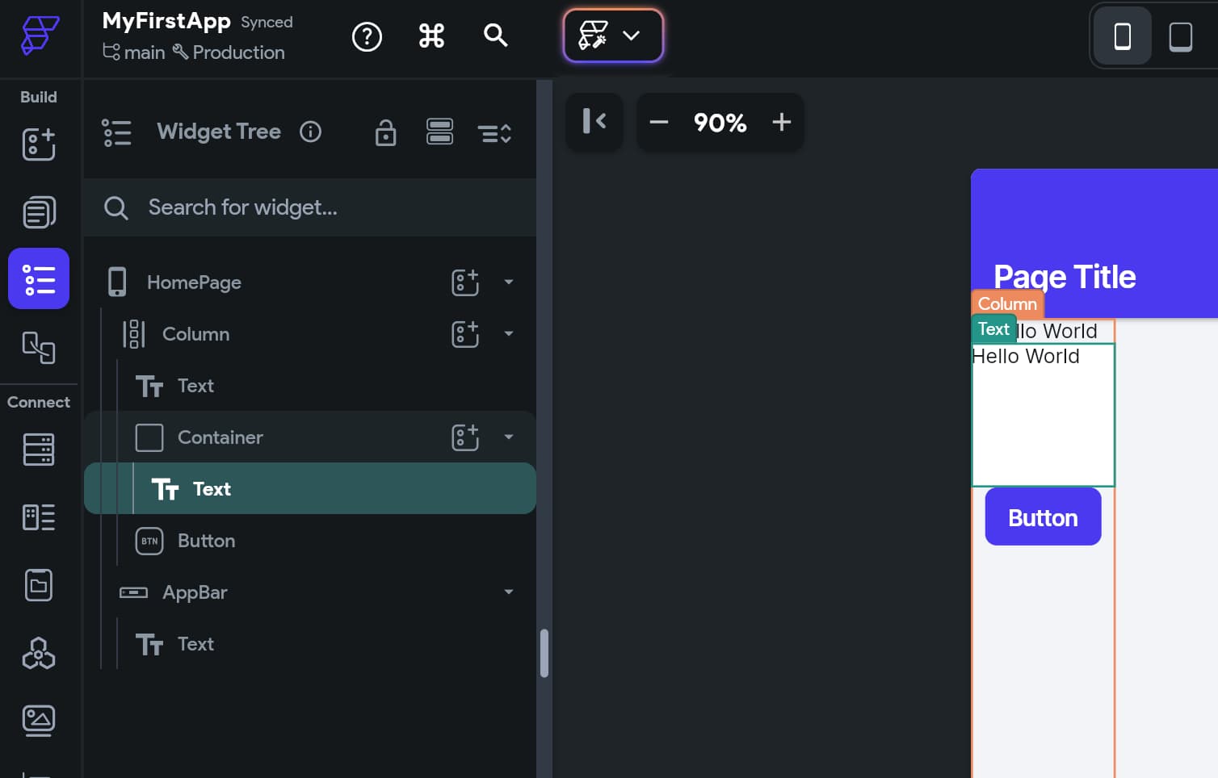
Task: Collapse the AppBar tree arrow
Action: (x=509, y=592)
